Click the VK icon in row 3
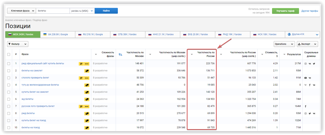This screenshot has height=135, width=325. coord(310,78)
